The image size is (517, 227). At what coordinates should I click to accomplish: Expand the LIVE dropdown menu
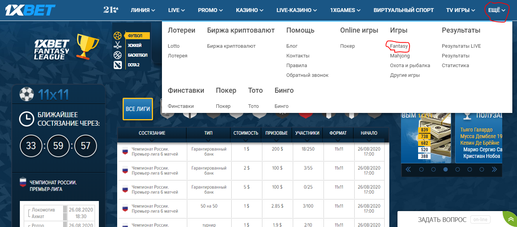coord(176,10)
